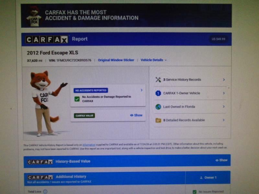This screenshot has width=259, height=194.
Task: Open CARFAX 1-Owner Vehicle row text
Action: click(182, 93)
